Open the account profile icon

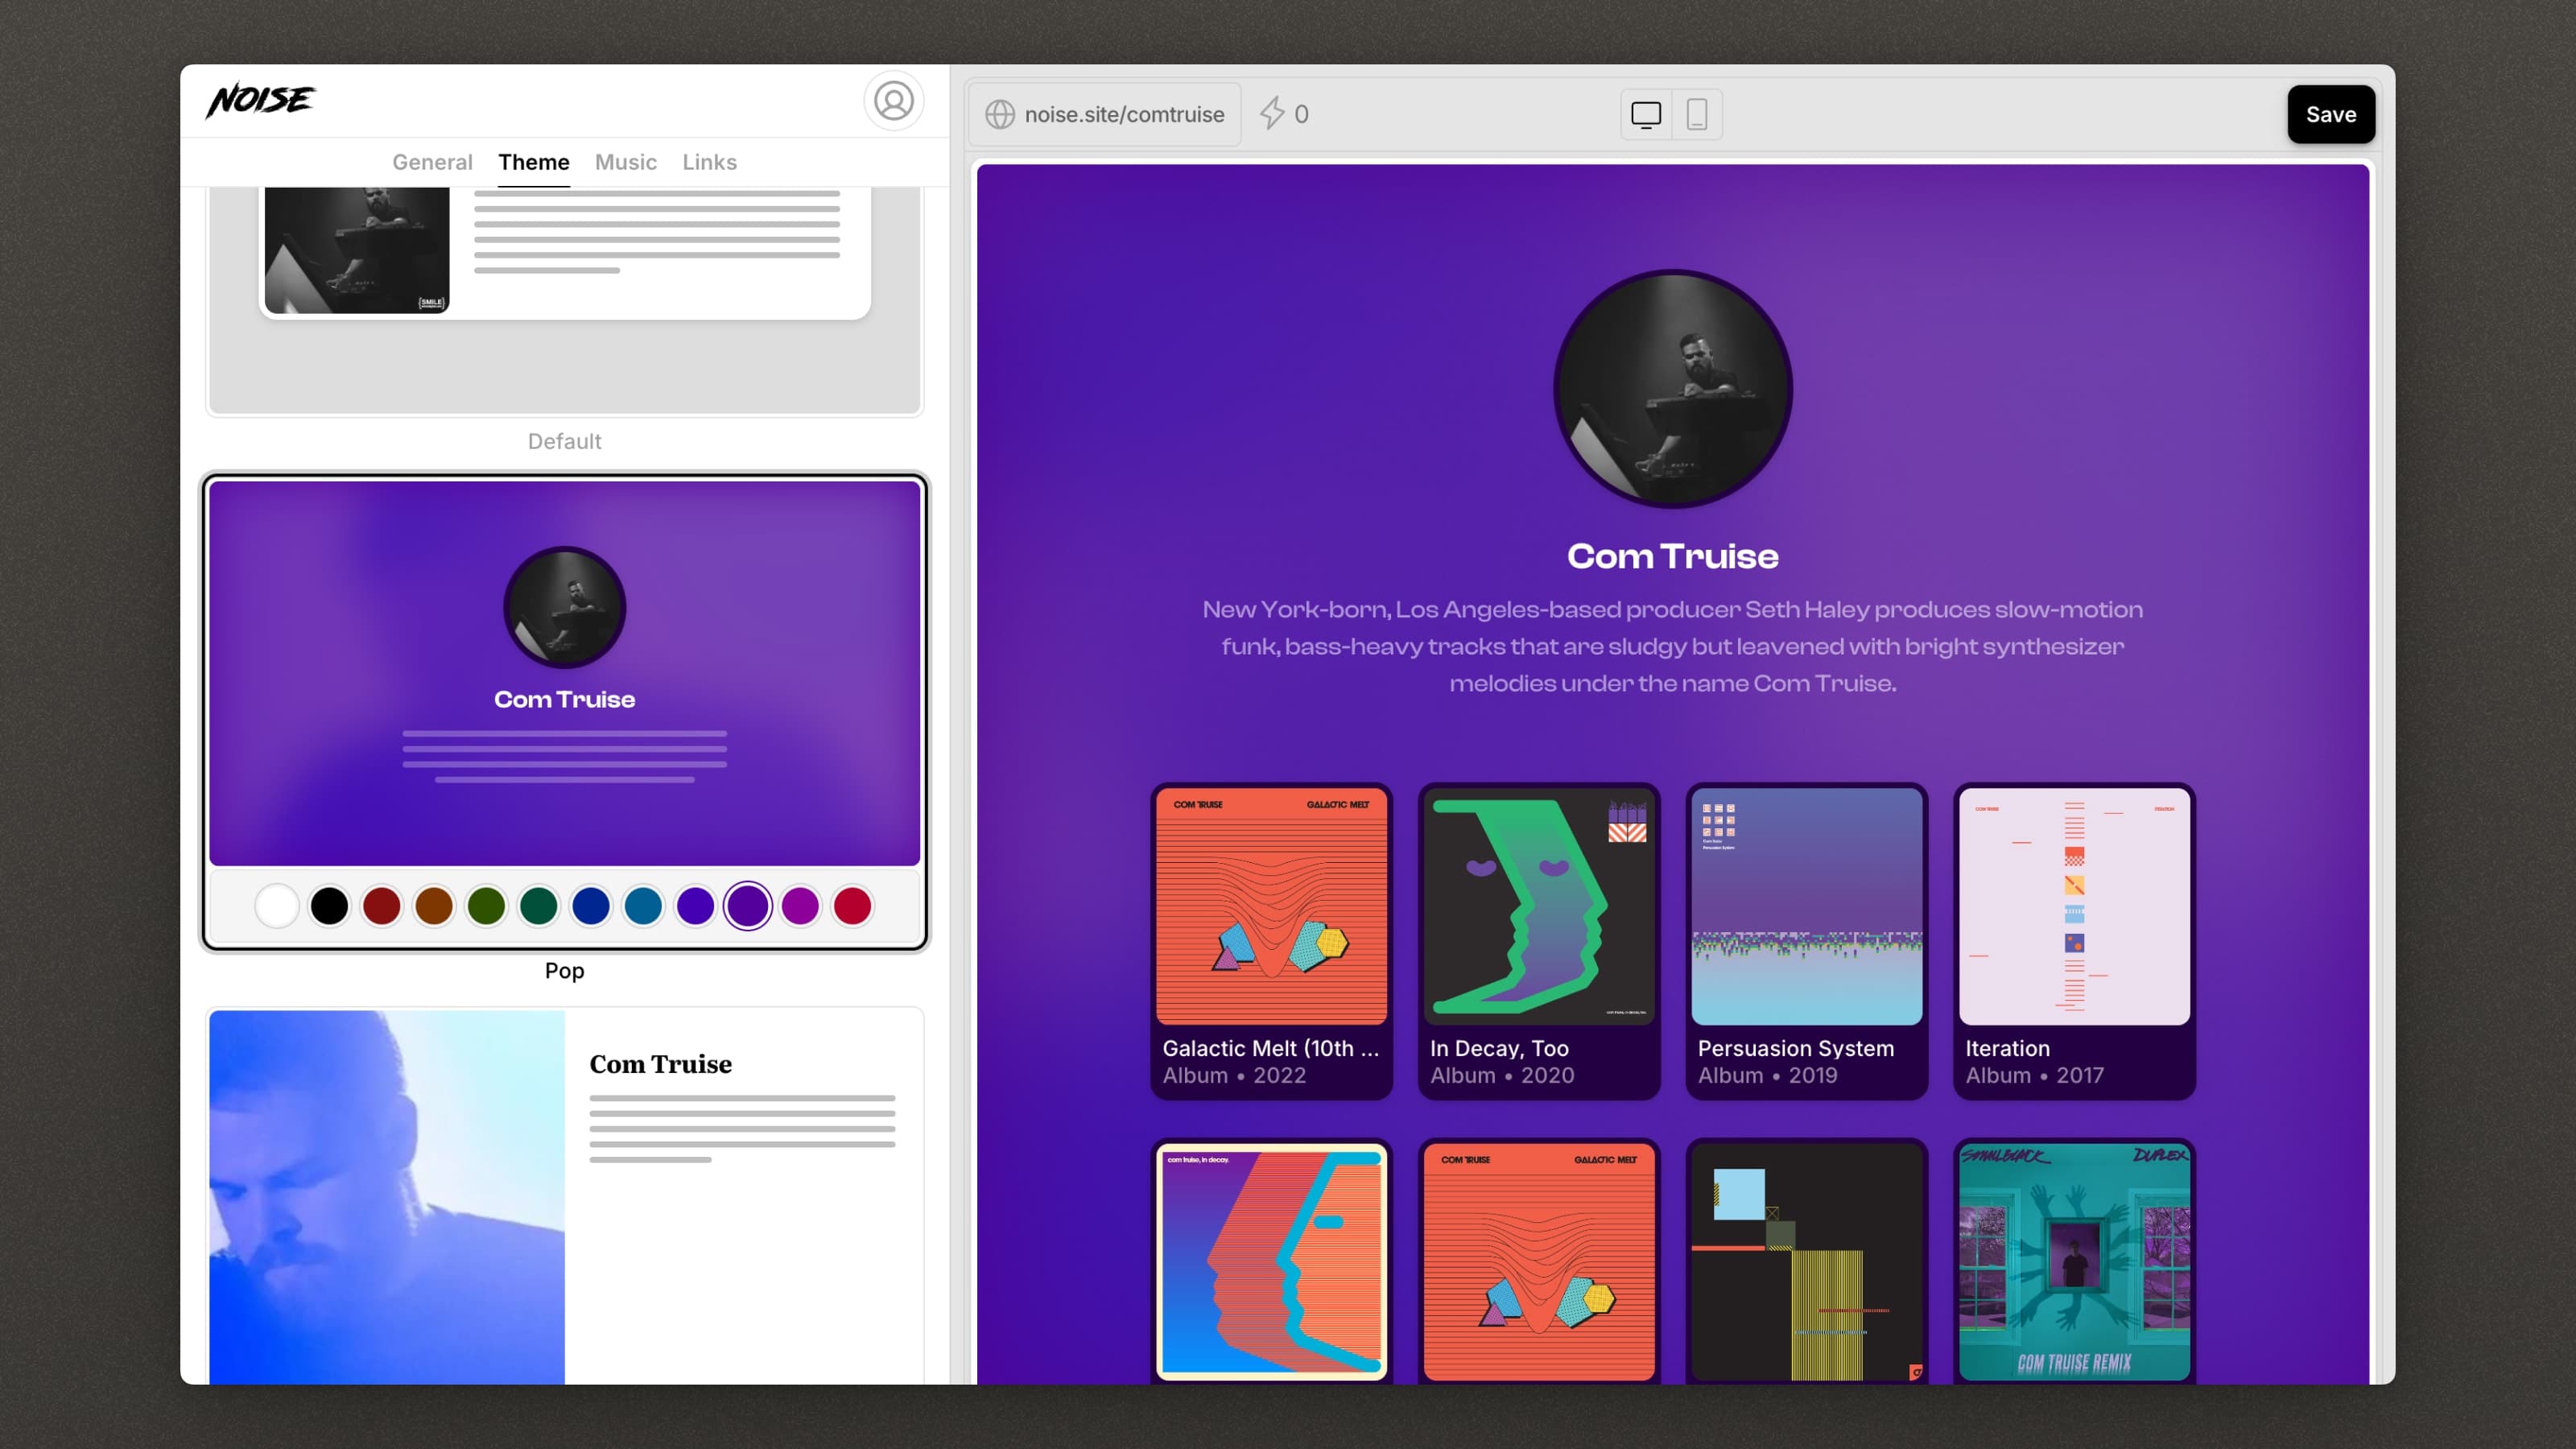(x=893, y=101)
